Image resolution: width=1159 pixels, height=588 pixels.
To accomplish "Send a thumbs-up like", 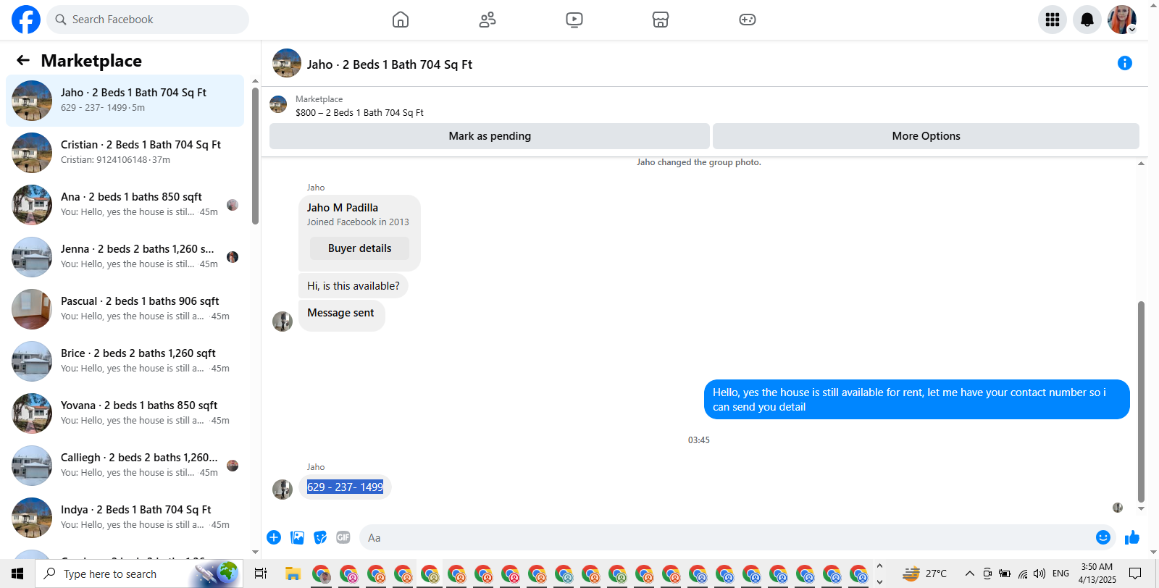I will [x=1132, y=537].
